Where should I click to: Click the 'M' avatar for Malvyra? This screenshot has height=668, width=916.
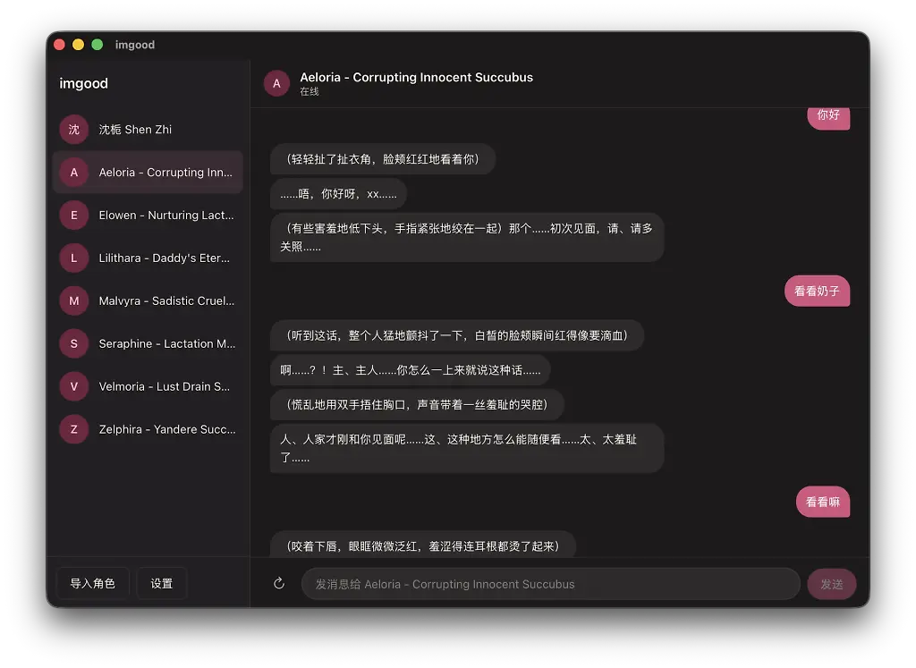[x=74, y=300]
